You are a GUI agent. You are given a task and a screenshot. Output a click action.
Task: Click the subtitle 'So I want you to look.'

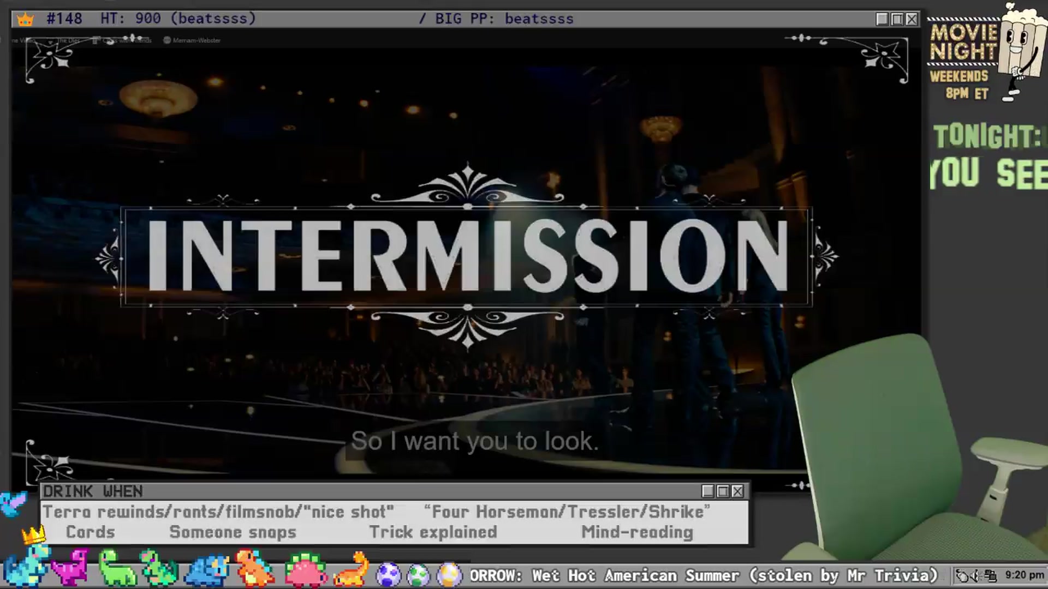point(474,441)
